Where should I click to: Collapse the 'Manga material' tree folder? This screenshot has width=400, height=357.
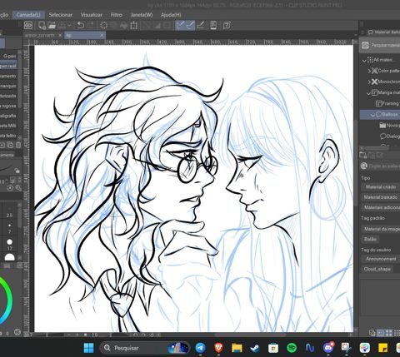(x=368, y=93)
